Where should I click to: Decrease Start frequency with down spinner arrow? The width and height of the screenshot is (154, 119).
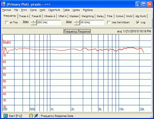[34, 24]
